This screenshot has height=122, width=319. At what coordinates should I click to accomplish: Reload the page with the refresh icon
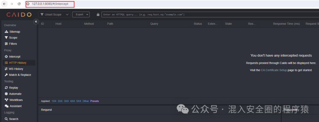[x=19, y=4]
